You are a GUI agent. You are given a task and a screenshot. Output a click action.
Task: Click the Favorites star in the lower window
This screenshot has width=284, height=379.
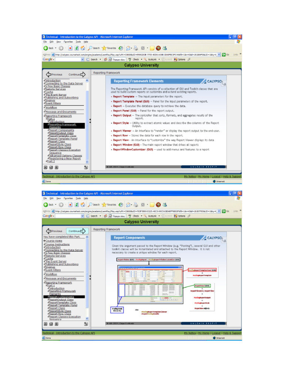pyautogui.click(x=109, y=205)
